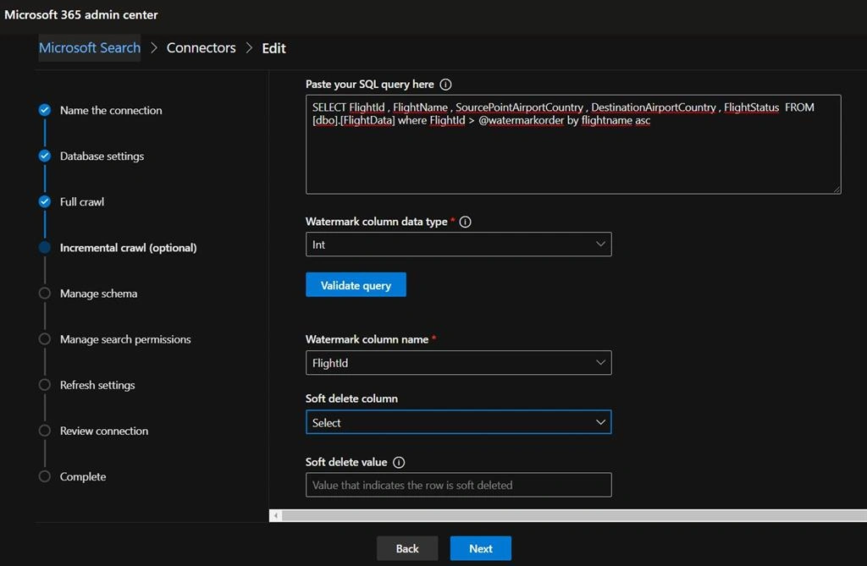This screenshot has width=867, height=566.
Task: Open the Refresh settings step
Action: pyautogui.click(x=97, y=385)
